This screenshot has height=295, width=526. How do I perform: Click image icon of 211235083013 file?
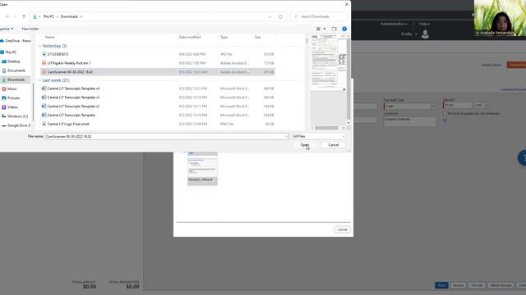pos(44,54)
